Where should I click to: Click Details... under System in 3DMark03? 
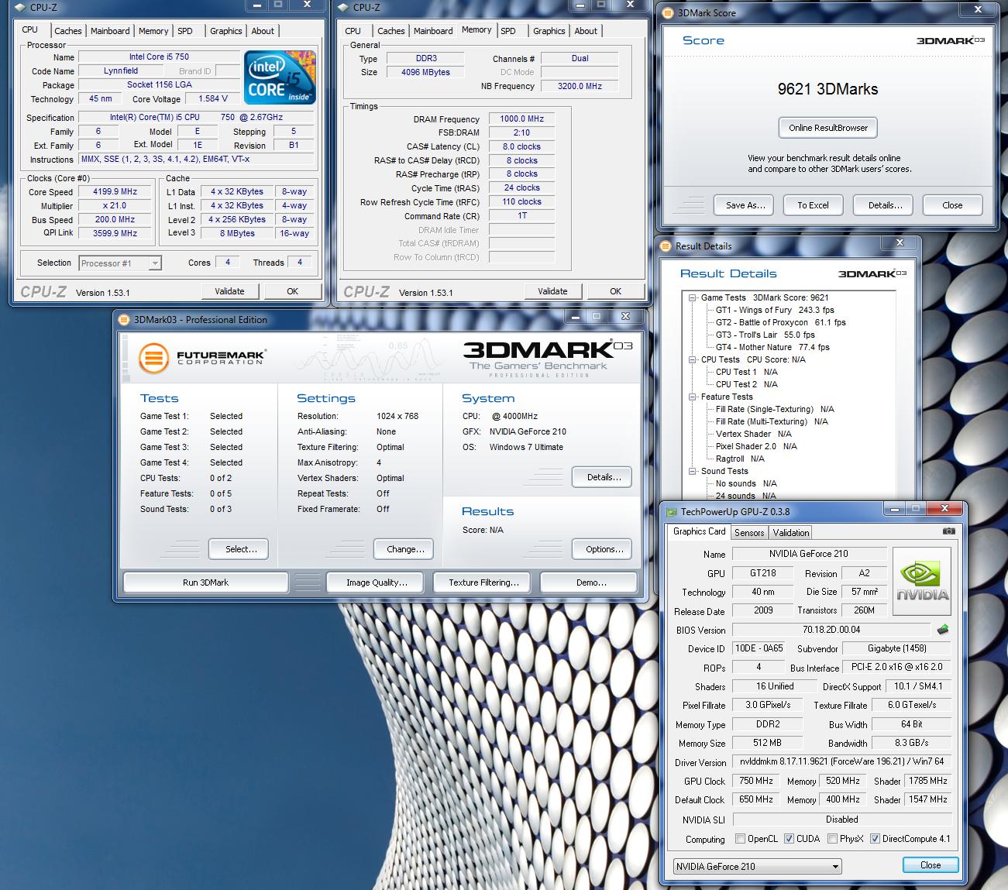pos(604,477)
